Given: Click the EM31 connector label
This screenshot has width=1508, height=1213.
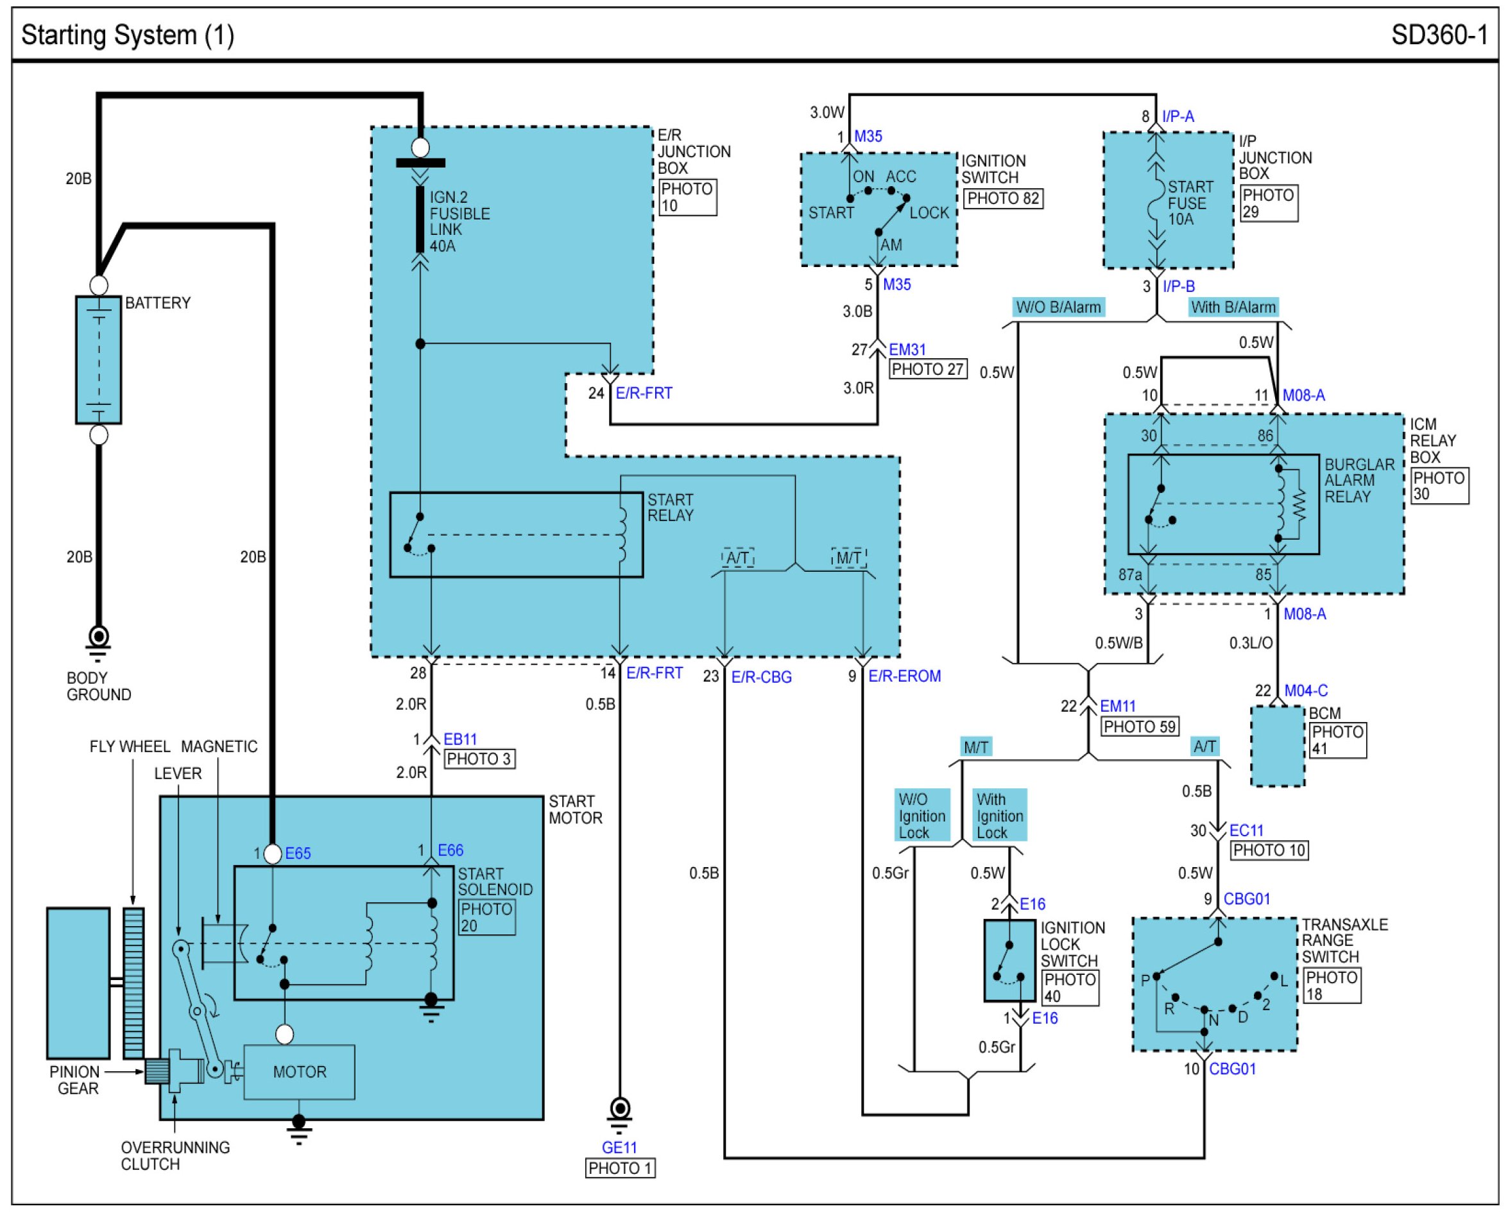Looking at the screenshot, I should pos(908,350).
